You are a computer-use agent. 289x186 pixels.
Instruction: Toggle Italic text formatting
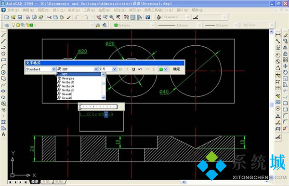127,69
